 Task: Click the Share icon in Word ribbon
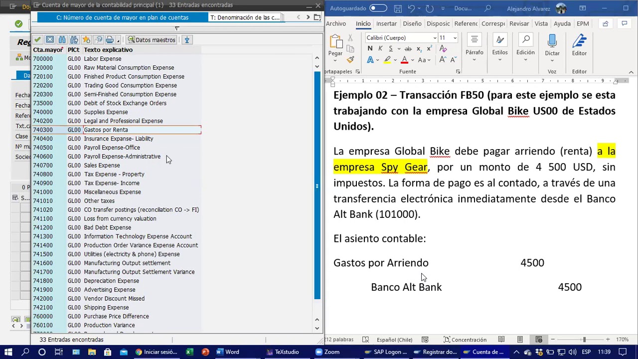pyautogui.click(x=605, y=23)
